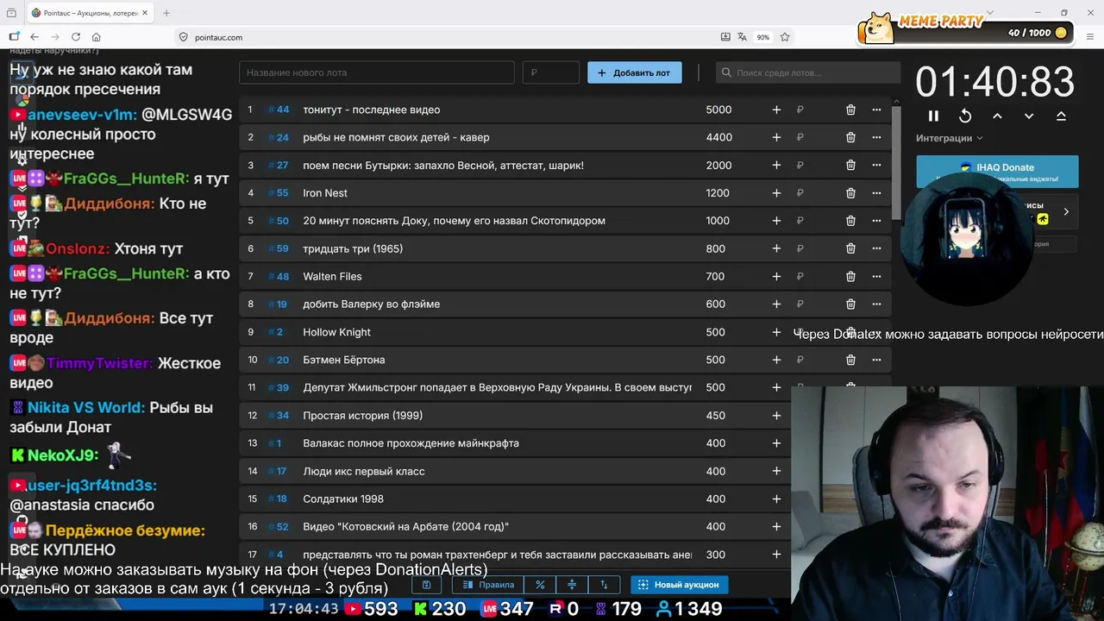Open the Правила rules button
This screenshot has height=621, width=1104.
tap(488, 585)
